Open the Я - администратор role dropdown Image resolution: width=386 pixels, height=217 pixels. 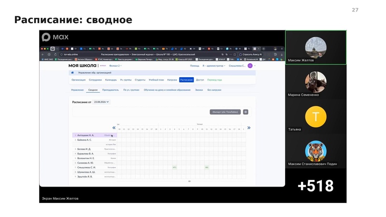(x=214, y=66)
